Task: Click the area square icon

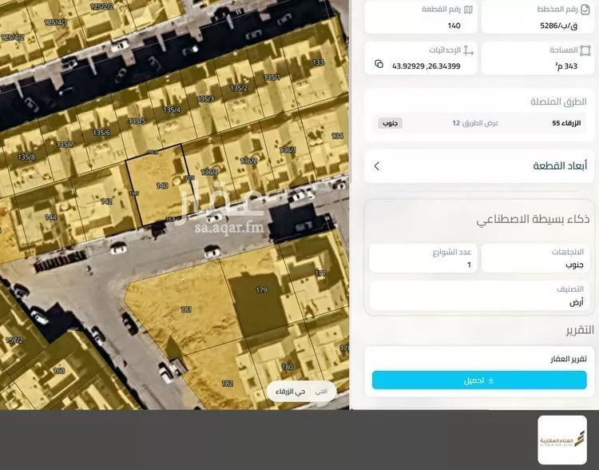Action: point(585,50)
